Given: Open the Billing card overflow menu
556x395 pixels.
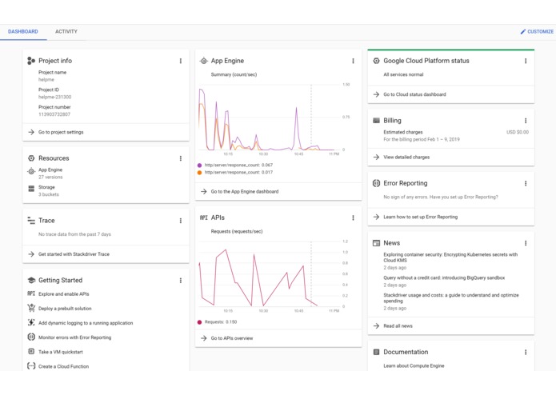Looking at the screenshot, I should pos(526,121).
